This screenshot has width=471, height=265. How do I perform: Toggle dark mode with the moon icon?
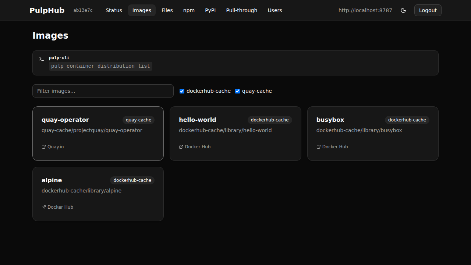click(403, 10)
